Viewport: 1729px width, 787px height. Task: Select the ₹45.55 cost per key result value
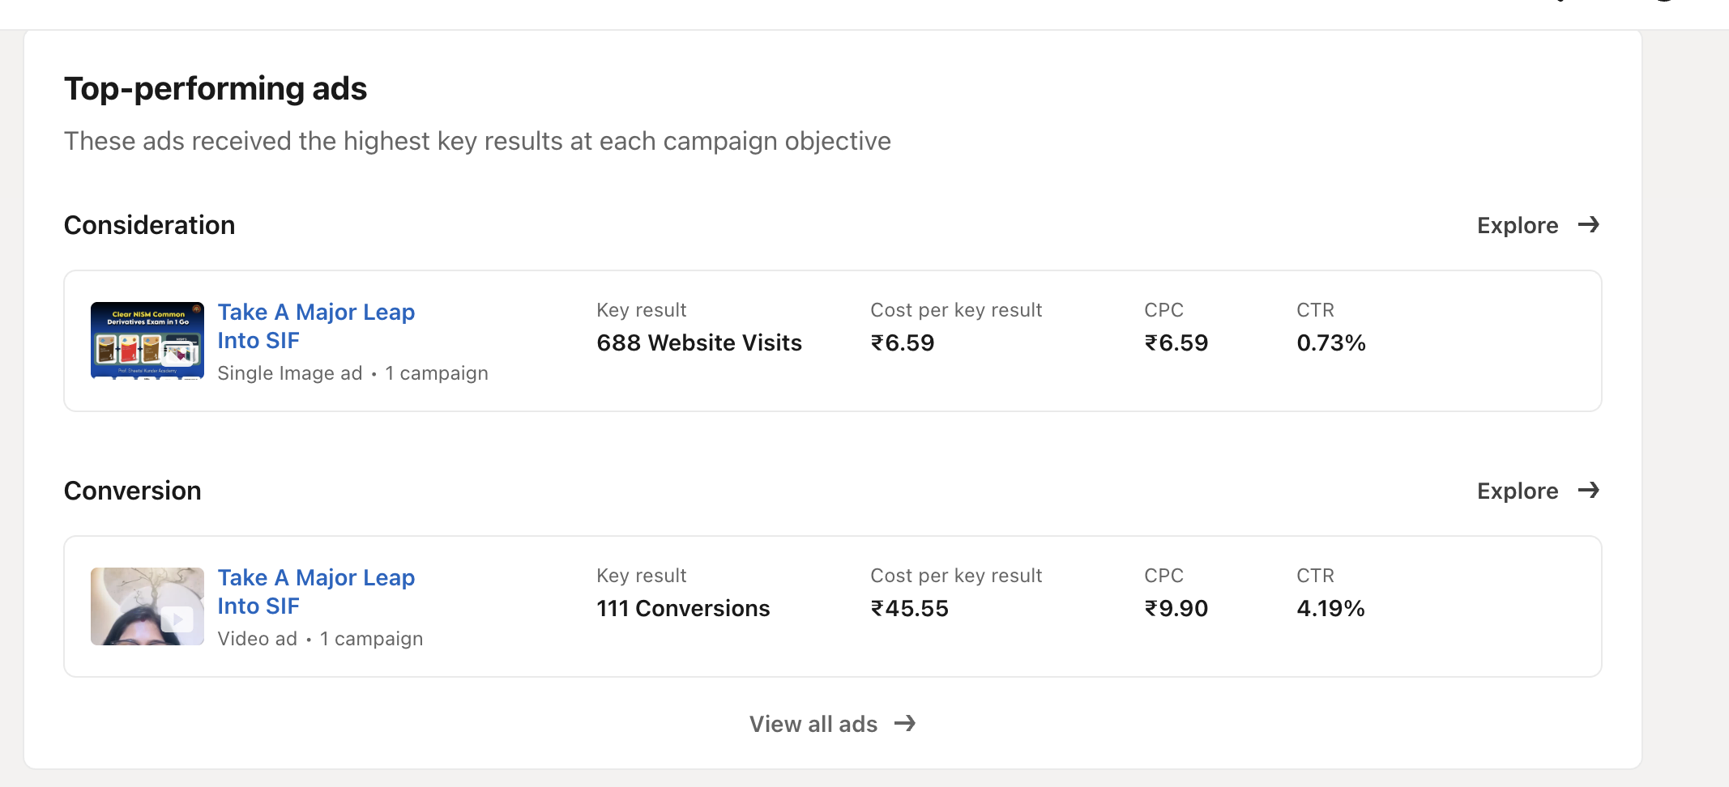coord(909,608)
